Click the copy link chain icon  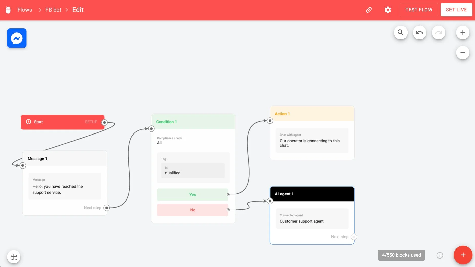tap(369, 10)
